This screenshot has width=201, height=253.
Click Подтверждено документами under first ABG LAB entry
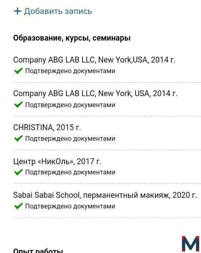click(x=70, y=71)
